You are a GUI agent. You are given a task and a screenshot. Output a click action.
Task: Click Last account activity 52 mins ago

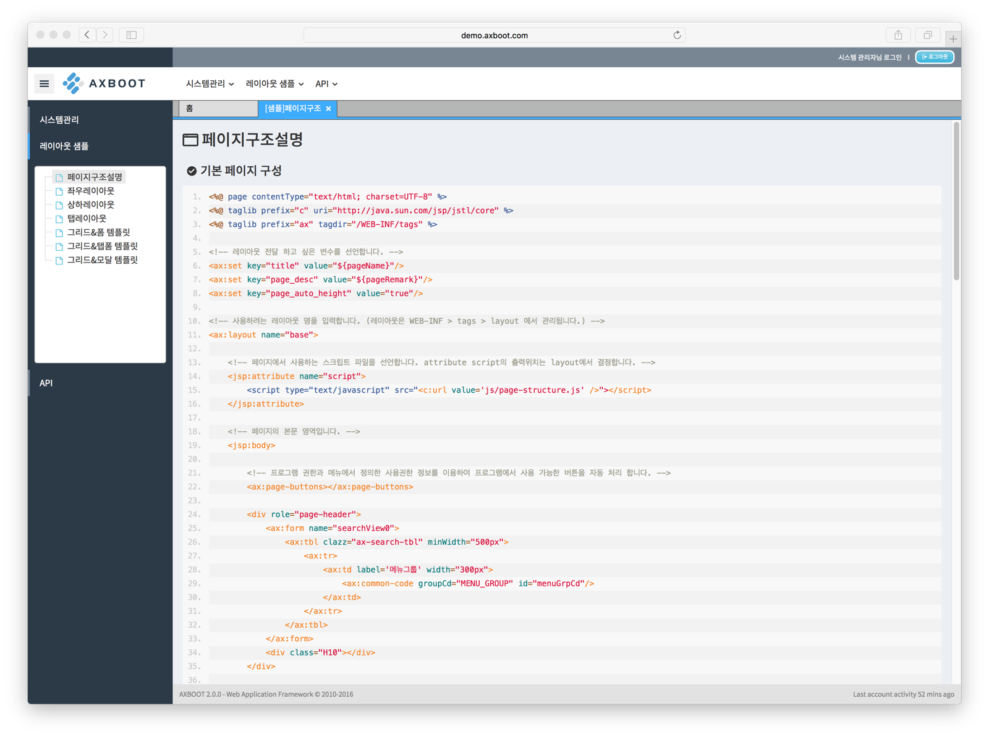904,694
